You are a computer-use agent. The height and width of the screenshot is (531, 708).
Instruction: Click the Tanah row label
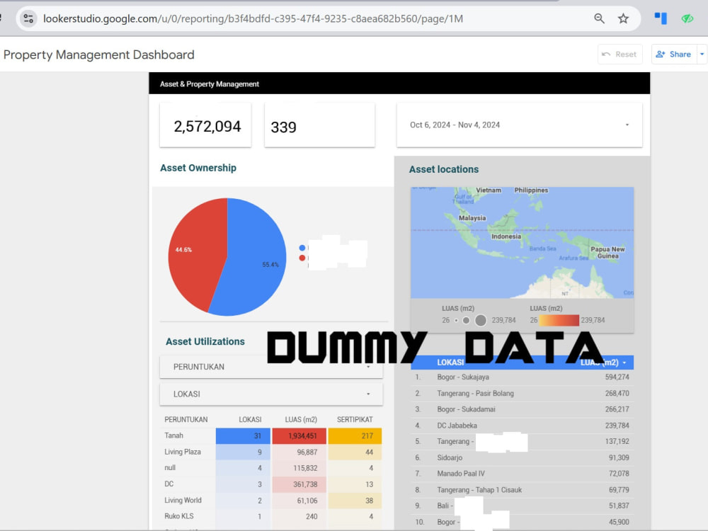tap(174, 435)
